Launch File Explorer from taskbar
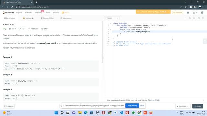 point(80,113)
